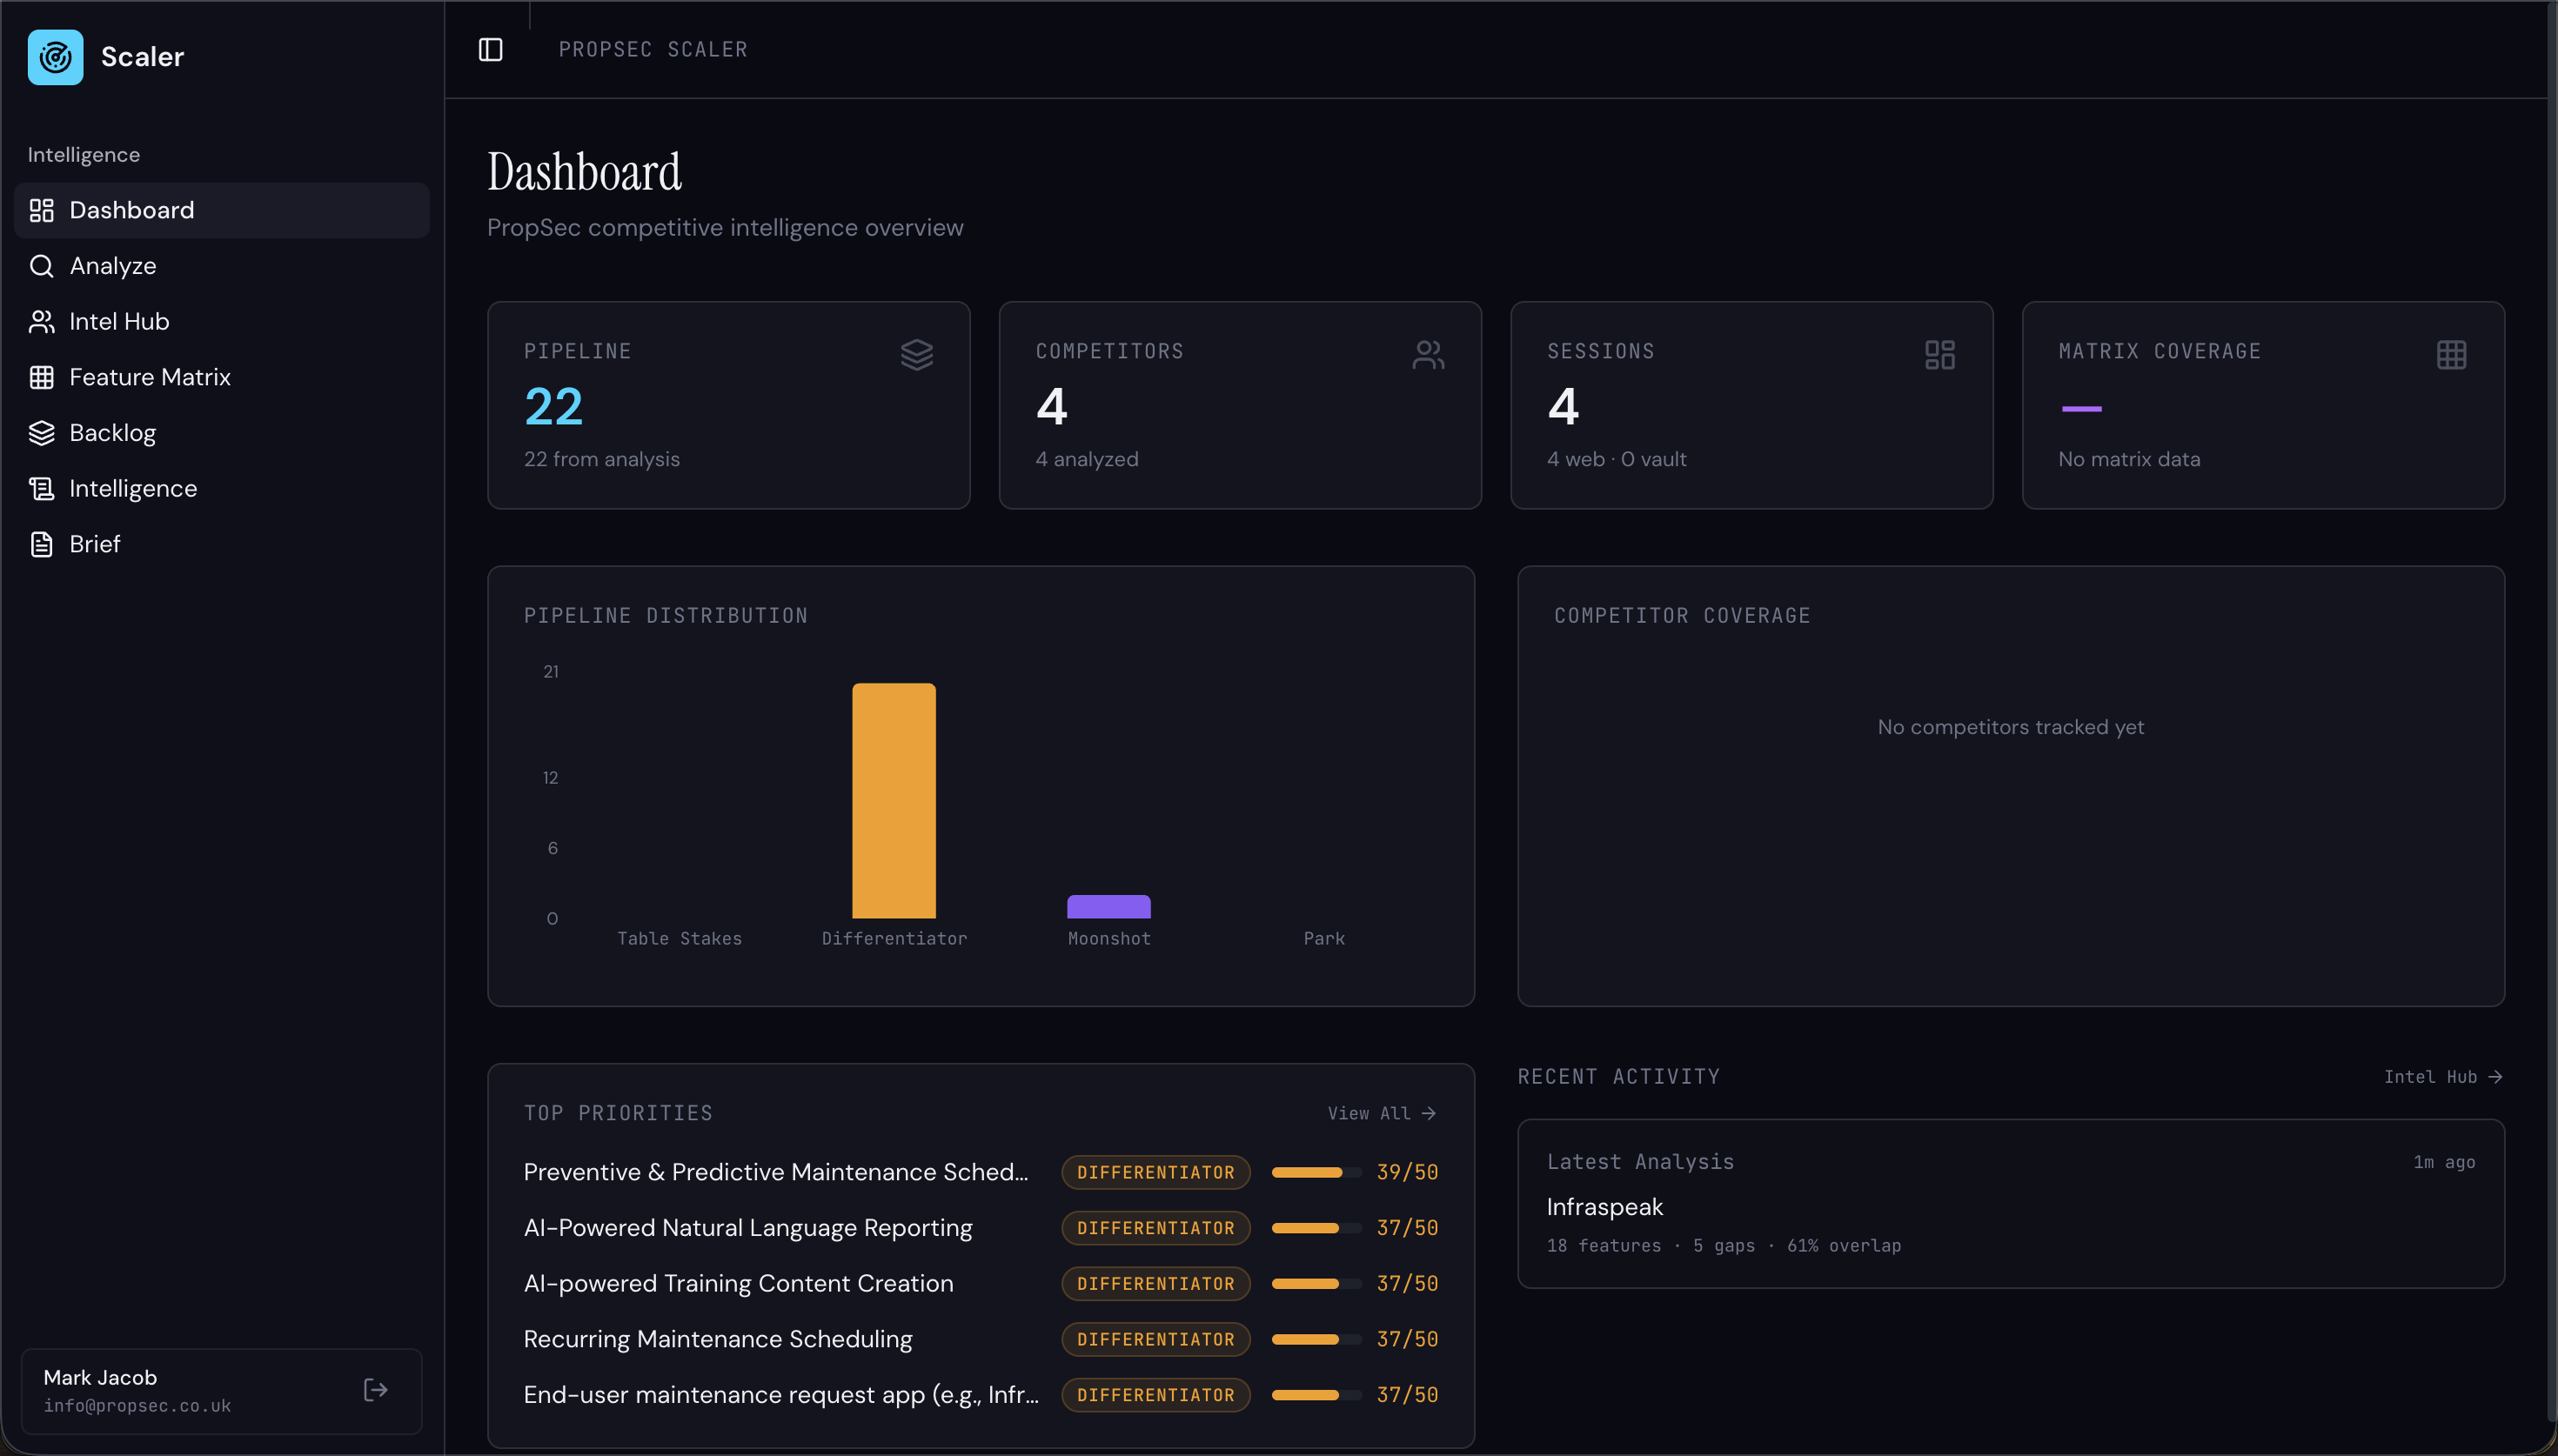The height and width of the screenshot is (1456, 2558).
Task: Open the Intelligence page
Action: click(x=222, y=488)
